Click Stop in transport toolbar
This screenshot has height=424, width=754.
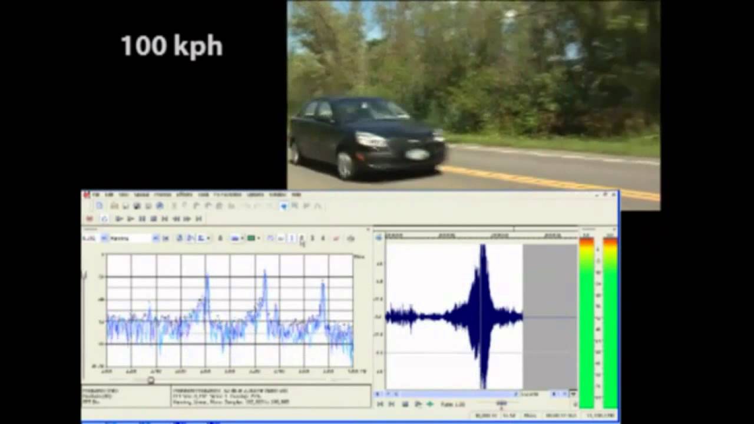coord(153,218)
